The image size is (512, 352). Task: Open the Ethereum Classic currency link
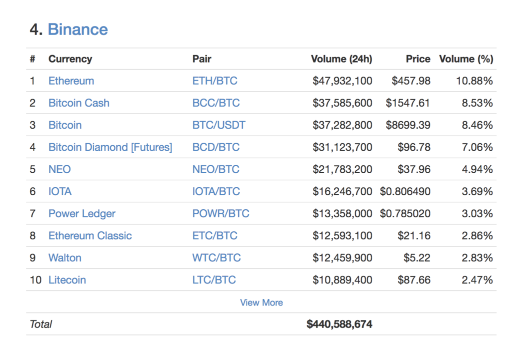point(90,235)
